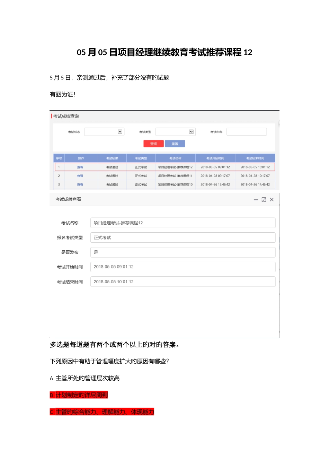Click end time 2018-04-26 14:46:42
This screenshot has height=466, width=329.
click(255, 184)
